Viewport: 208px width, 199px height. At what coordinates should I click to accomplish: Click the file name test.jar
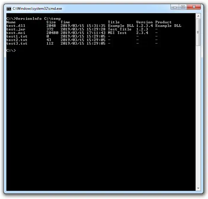click(x=16, y=29)
